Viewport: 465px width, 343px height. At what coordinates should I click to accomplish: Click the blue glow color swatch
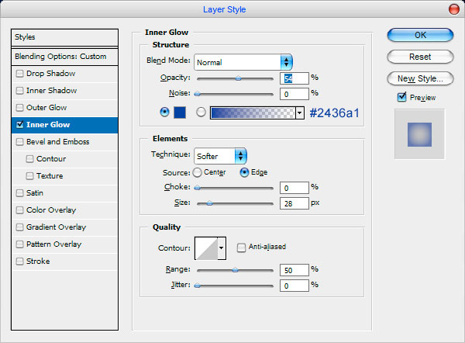point(180,113)
